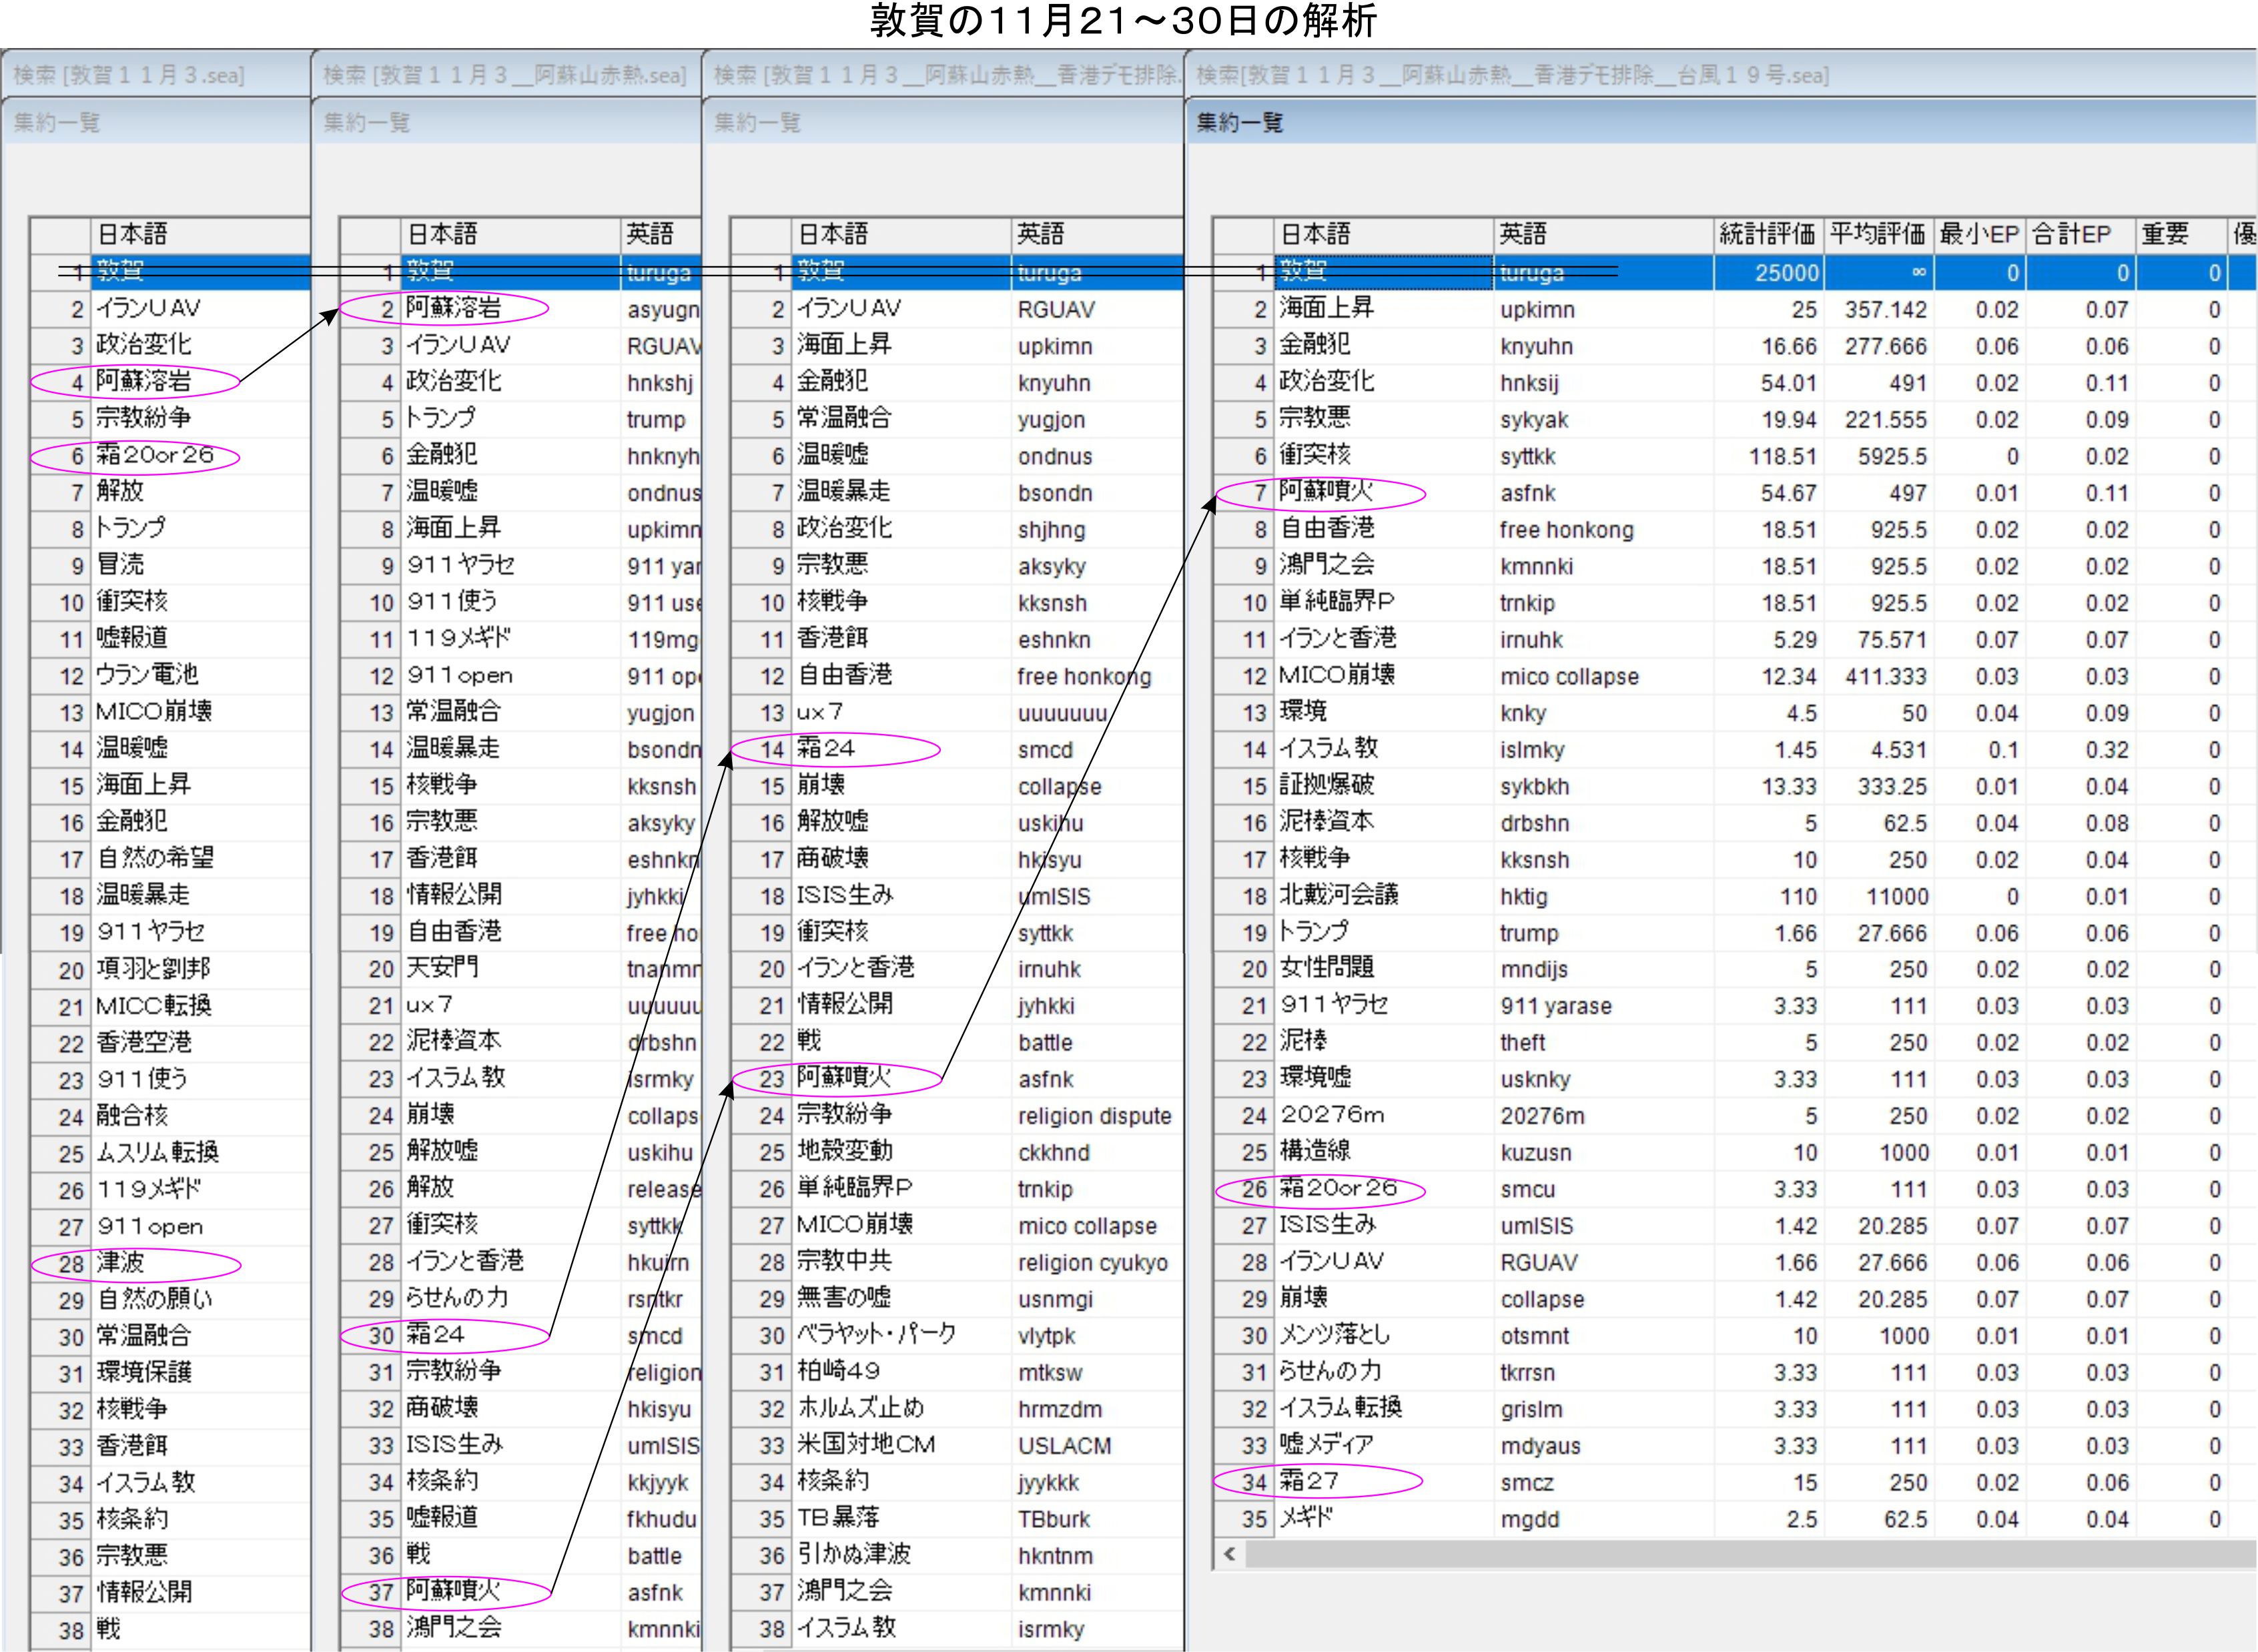Activate the 検索 [敦賀１１月３.sea] window title
This screenshot has height=1652, width=2258.
coord(129,75)
